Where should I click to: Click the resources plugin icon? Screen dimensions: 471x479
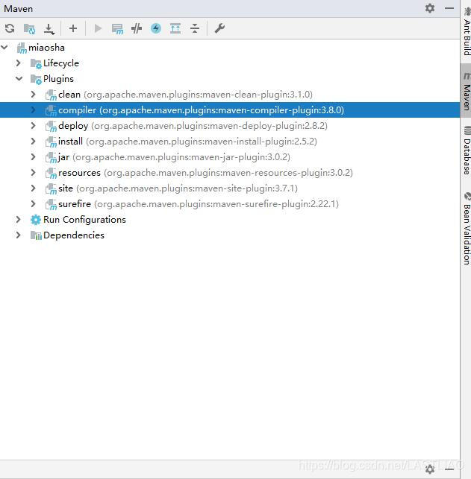coord(51,174)
